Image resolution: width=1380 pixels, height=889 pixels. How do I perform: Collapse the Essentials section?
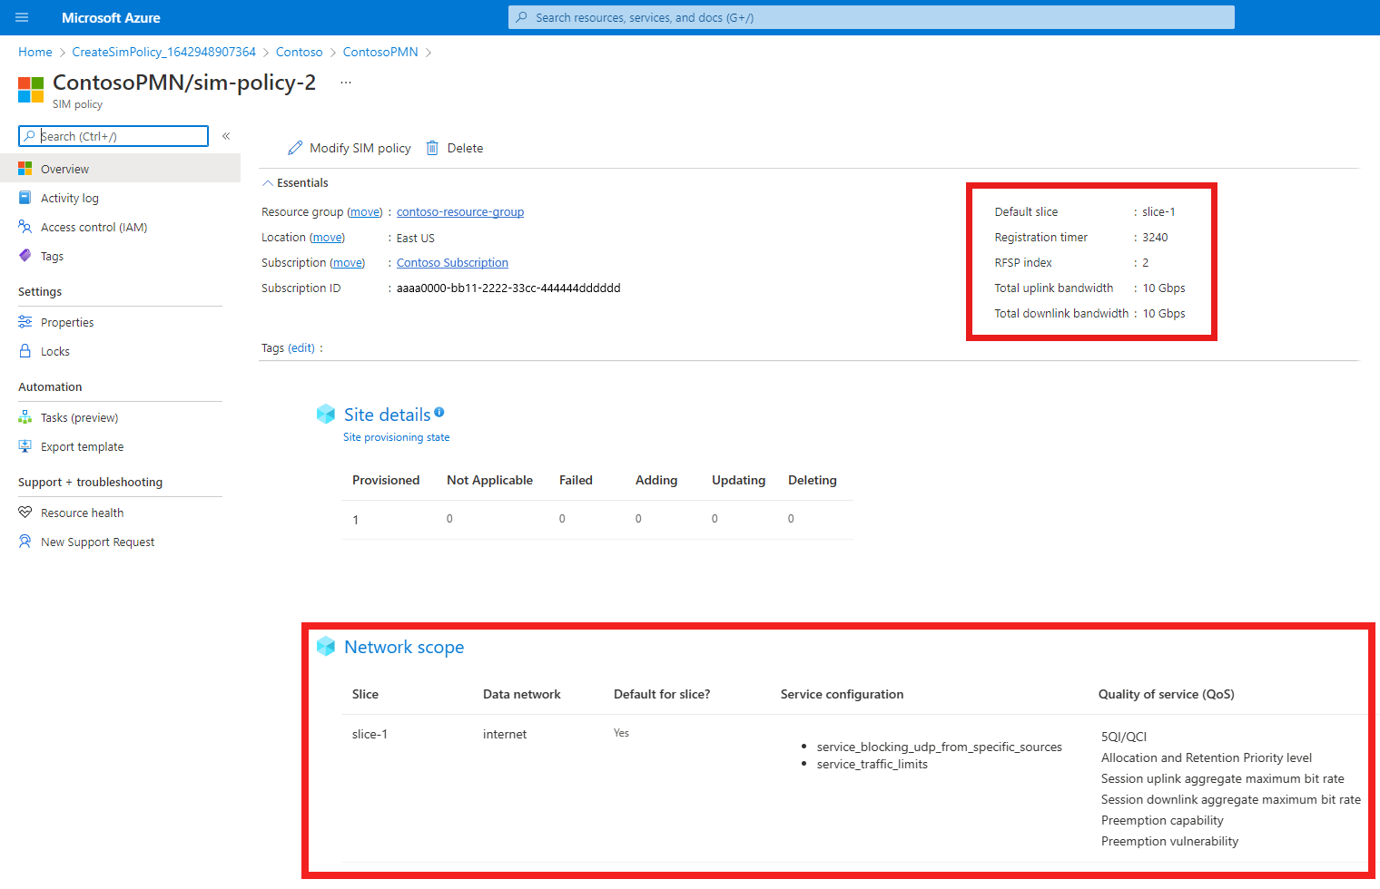pos(295,182)
